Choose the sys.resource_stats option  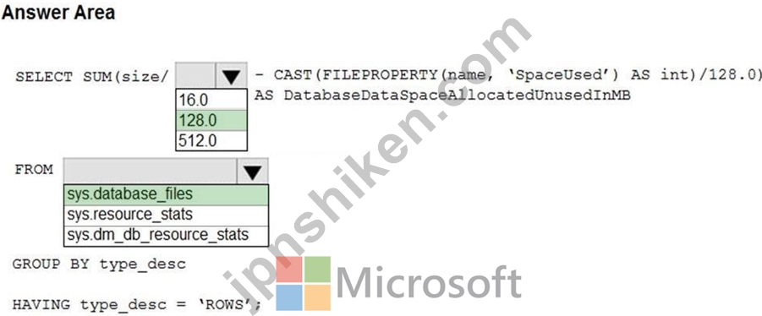[x=166, y=215]
